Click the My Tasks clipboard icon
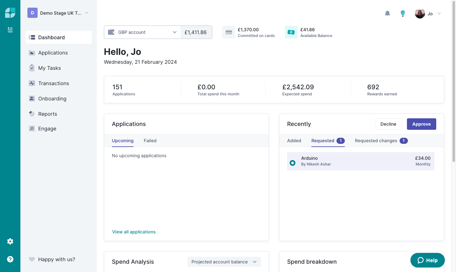The image size is (456, 272). [32, 68]
